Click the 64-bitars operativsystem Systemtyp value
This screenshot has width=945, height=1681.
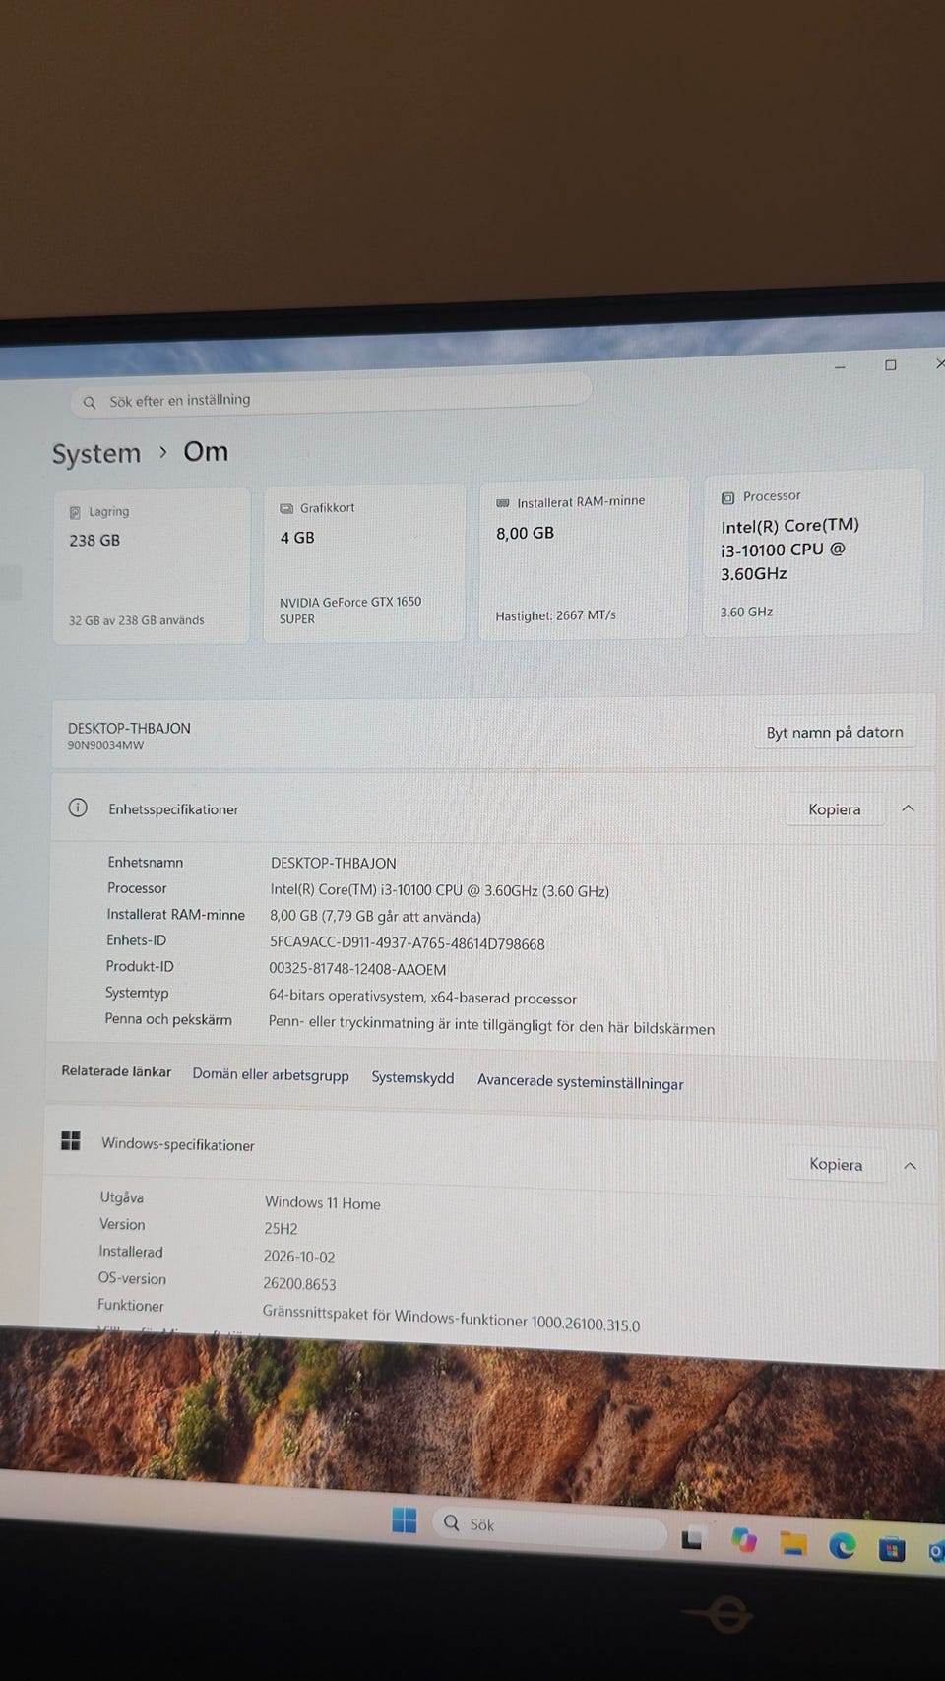click(x=422, y=997)
